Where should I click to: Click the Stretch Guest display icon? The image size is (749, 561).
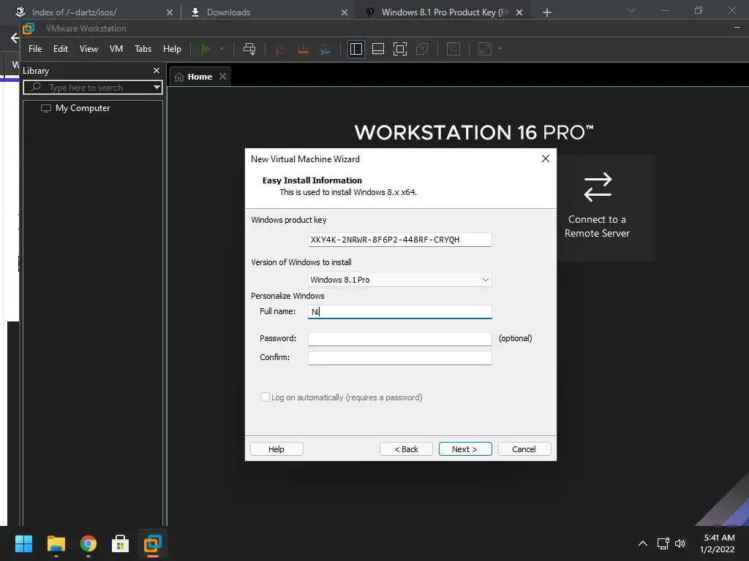pos(485,49)
